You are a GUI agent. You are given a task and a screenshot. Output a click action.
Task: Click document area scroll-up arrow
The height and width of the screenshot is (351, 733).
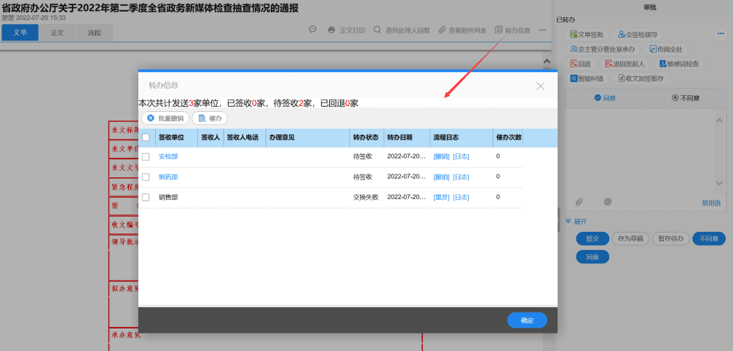[546, 61]
